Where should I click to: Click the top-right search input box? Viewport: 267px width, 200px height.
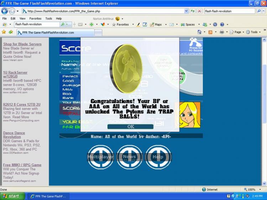coord(230,11)
